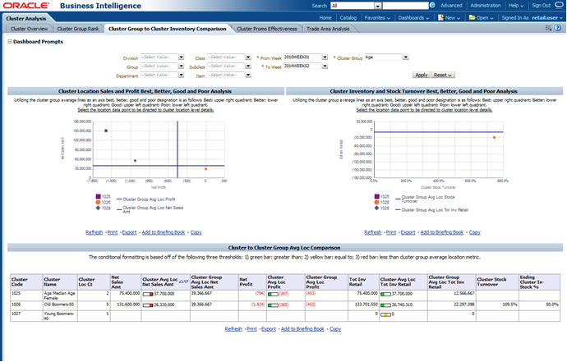Click the '131,600,000' net sales value
The height and width of the screenshot is (362, 567).
coord(128,305)
